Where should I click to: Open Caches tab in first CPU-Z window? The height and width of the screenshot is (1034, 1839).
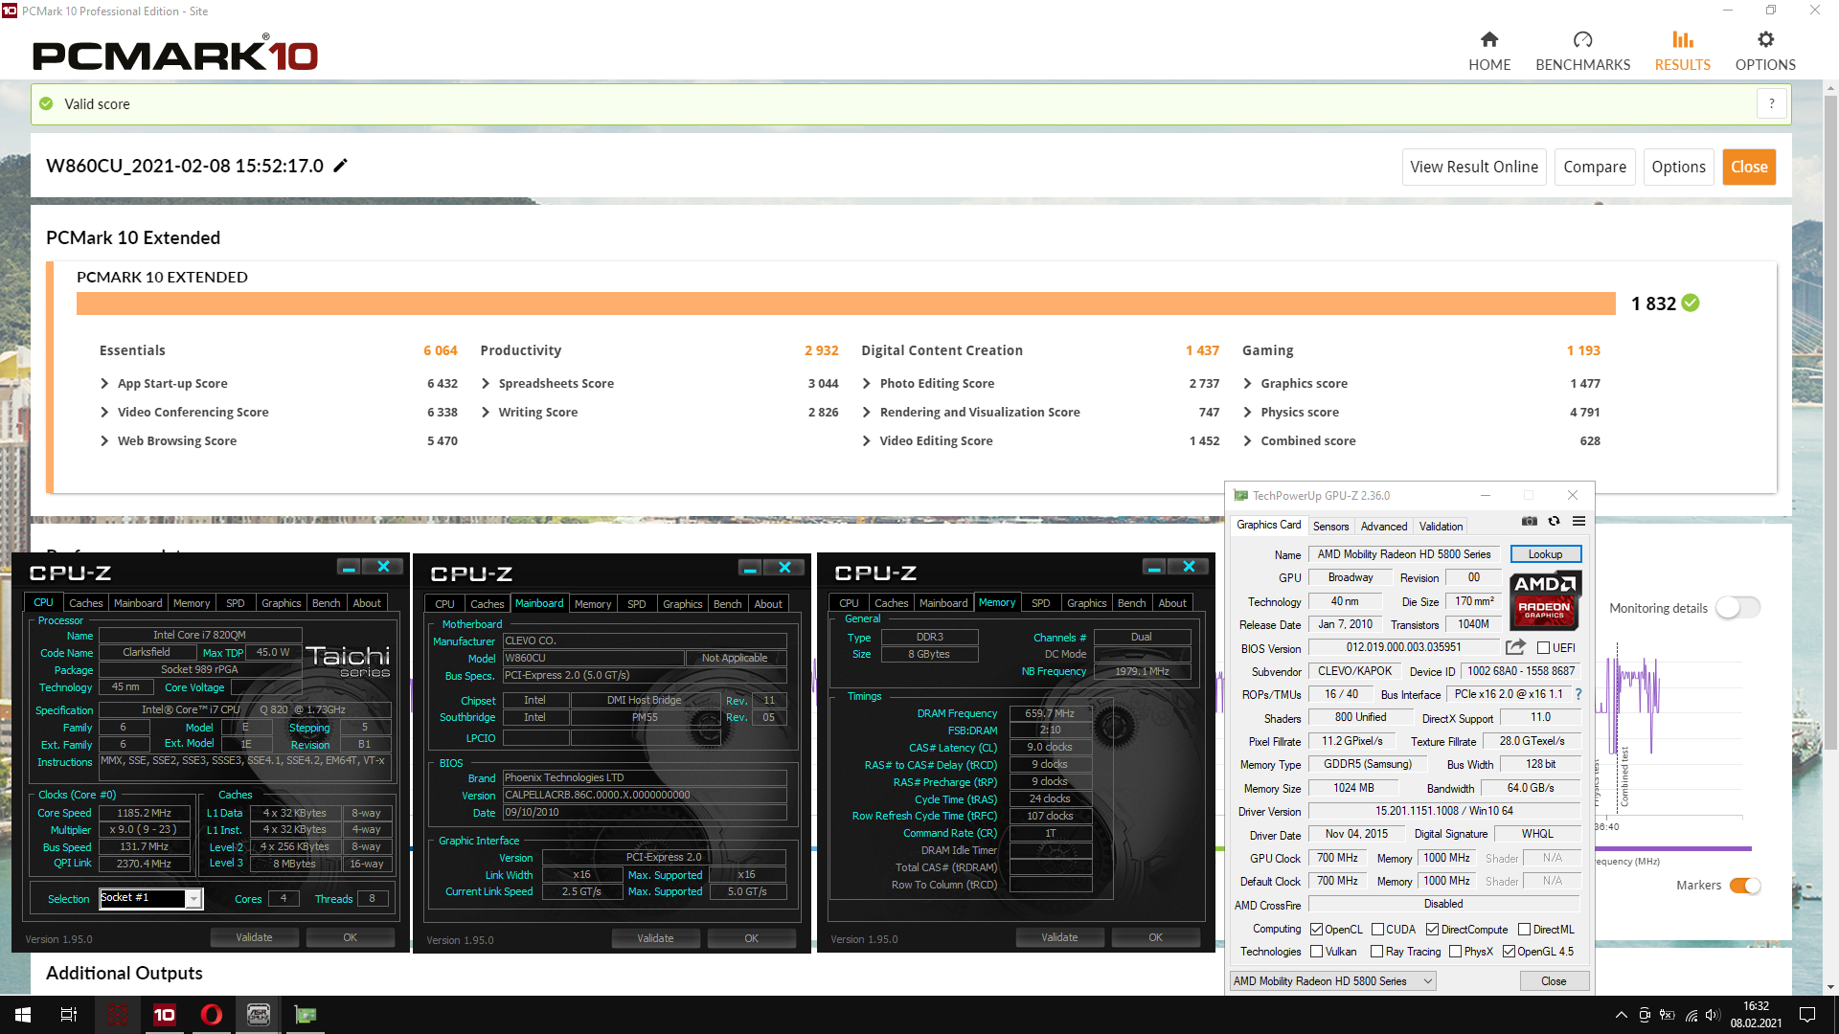click(x=85, y=603)
